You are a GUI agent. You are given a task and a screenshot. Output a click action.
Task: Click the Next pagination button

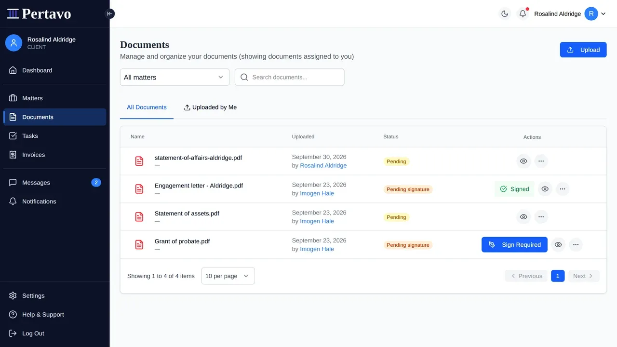[584, 276]
